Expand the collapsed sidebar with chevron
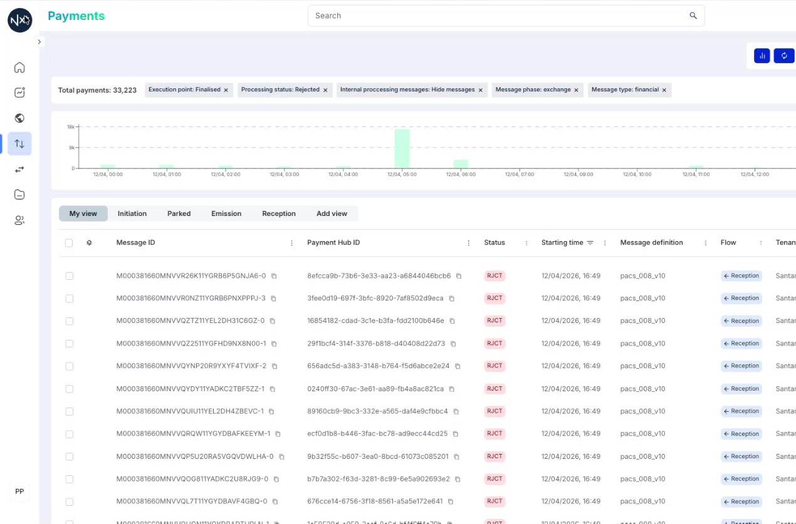 [39, 42]
